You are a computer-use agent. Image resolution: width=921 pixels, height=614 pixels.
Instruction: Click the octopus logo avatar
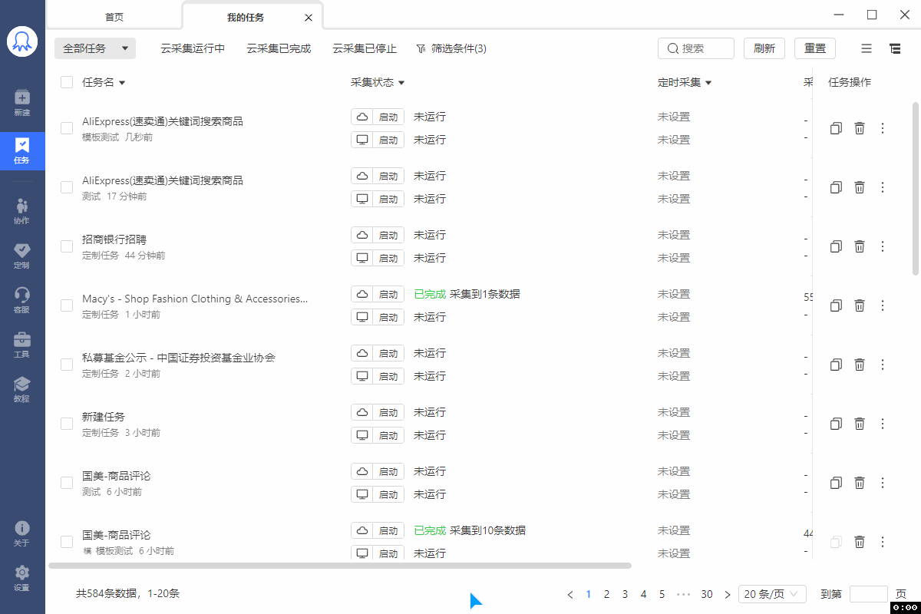(22, 41)
